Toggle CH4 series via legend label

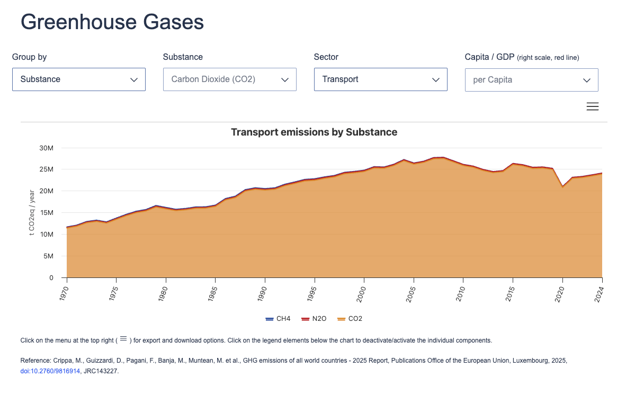pos(283,319)
